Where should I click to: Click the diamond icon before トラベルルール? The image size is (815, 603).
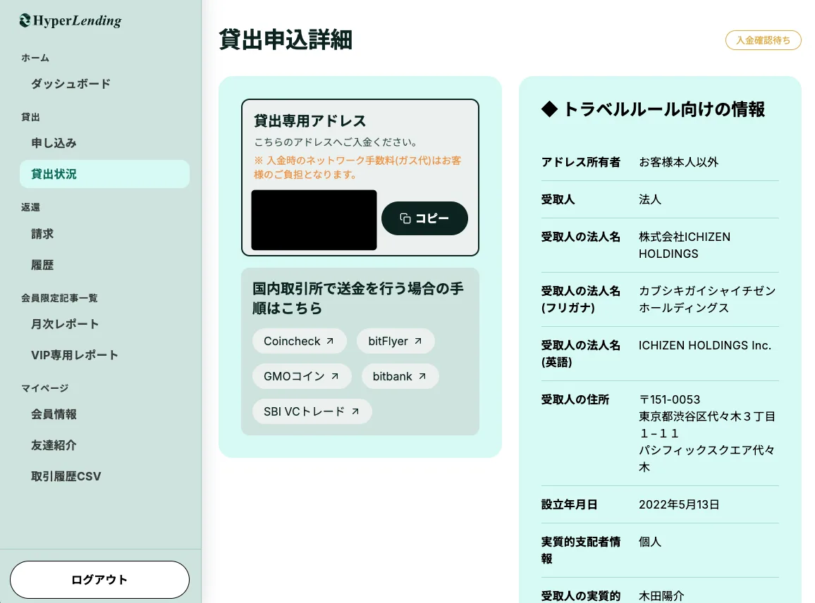pyautogui.click(x=549, y=110)
